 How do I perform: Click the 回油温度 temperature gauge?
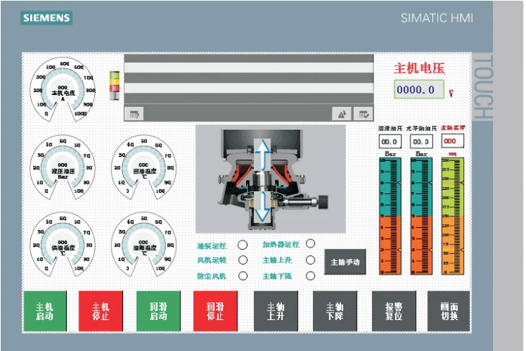pyautogui.click(x=144, y=167)
